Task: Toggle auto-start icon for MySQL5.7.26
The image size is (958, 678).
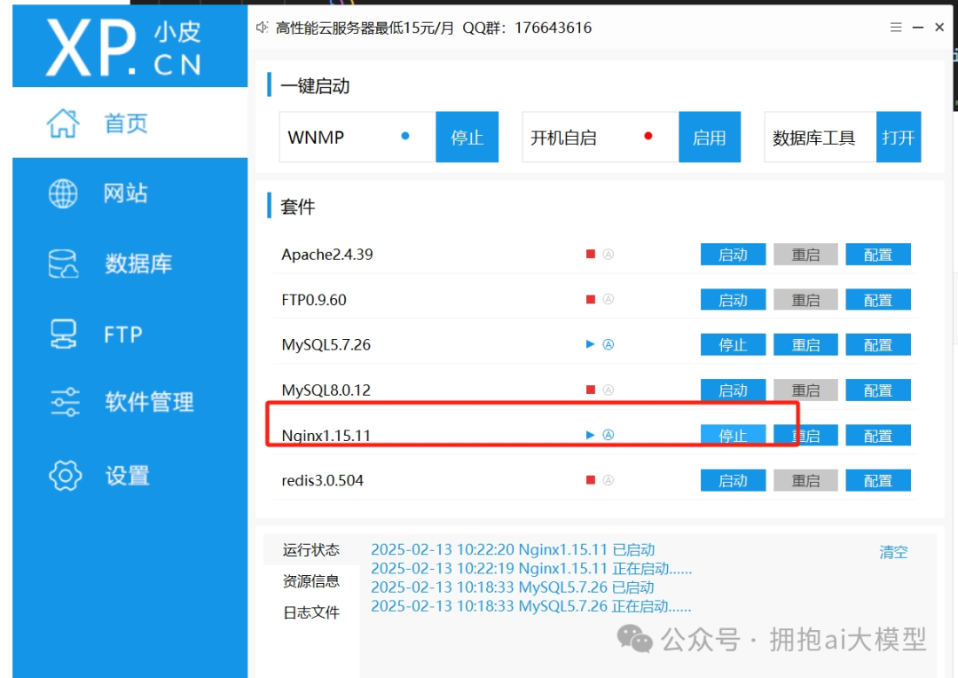Action: coord(609,344)
